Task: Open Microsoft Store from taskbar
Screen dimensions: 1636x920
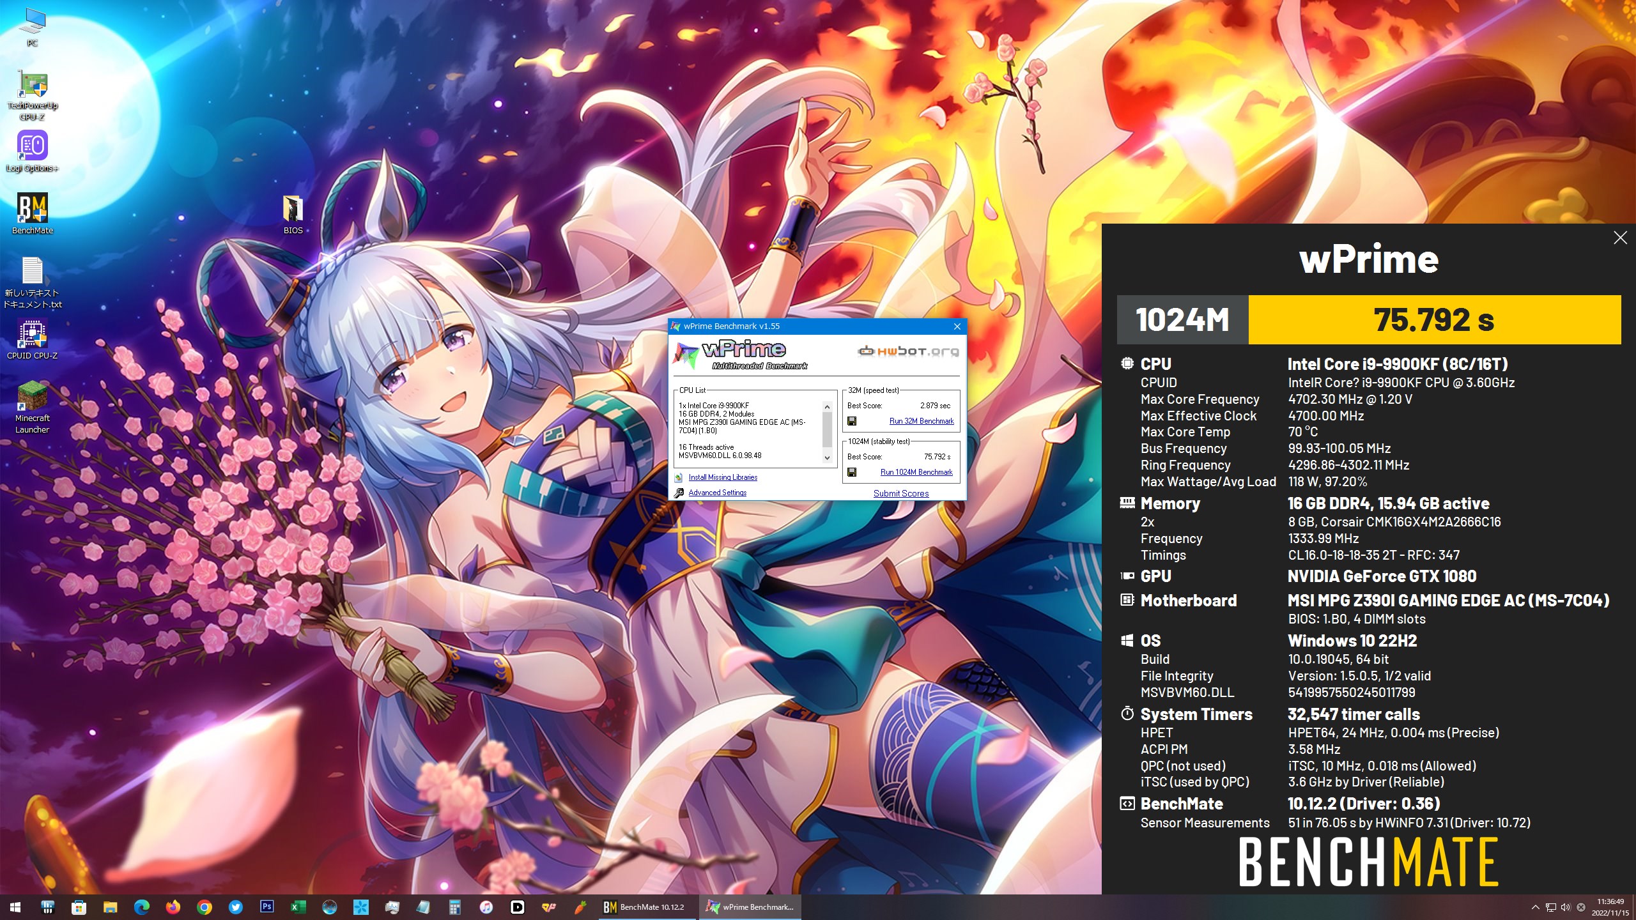Action: [x=79, y=907]
